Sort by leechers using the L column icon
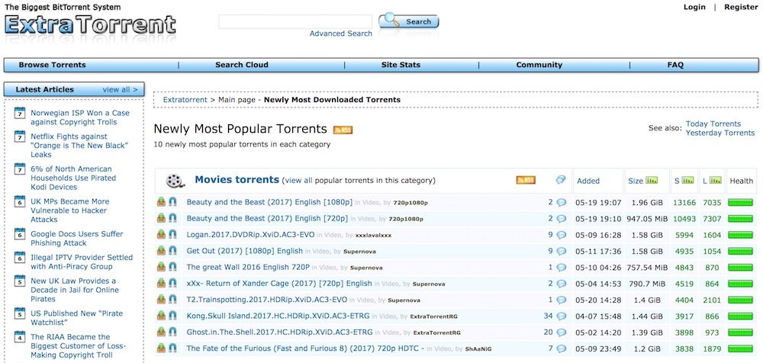Image resolution: width=763 pixels, height=363 pixels. pyautogui.click(x=716, y=181)
